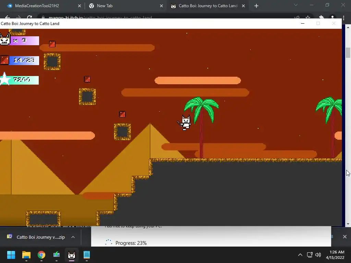Share this page via share icon
This screenshot has width=351, height=263.
tap(297, 17)
